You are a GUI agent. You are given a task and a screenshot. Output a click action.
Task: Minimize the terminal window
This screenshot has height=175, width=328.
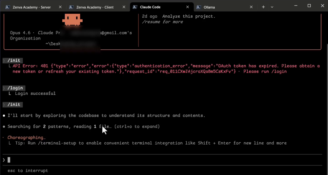click(x=296, y=6)
